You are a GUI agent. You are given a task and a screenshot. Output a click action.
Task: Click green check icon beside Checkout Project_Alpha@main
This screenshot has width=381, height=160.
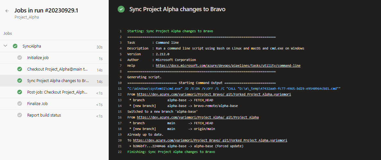point(20,69)
